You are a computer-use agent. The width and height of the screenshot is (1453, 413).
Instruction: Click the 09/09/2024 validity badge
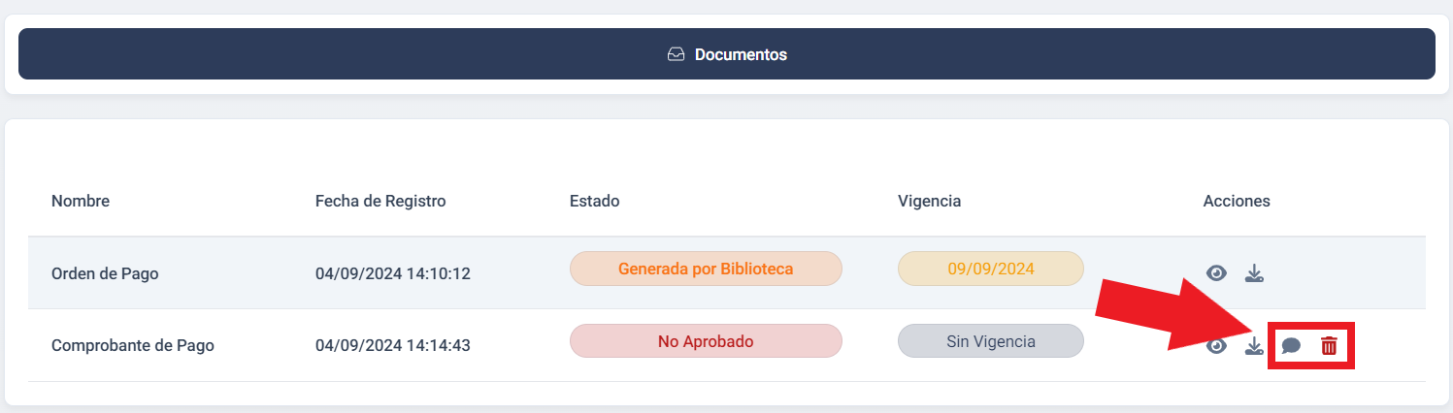[x=991, y=269]
